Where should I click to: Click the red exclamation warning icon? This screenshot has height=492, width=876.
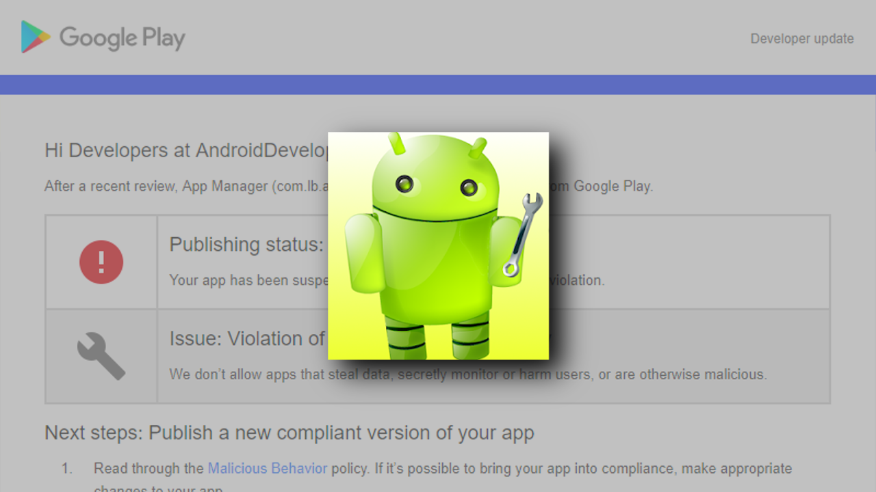coord(101,262)
